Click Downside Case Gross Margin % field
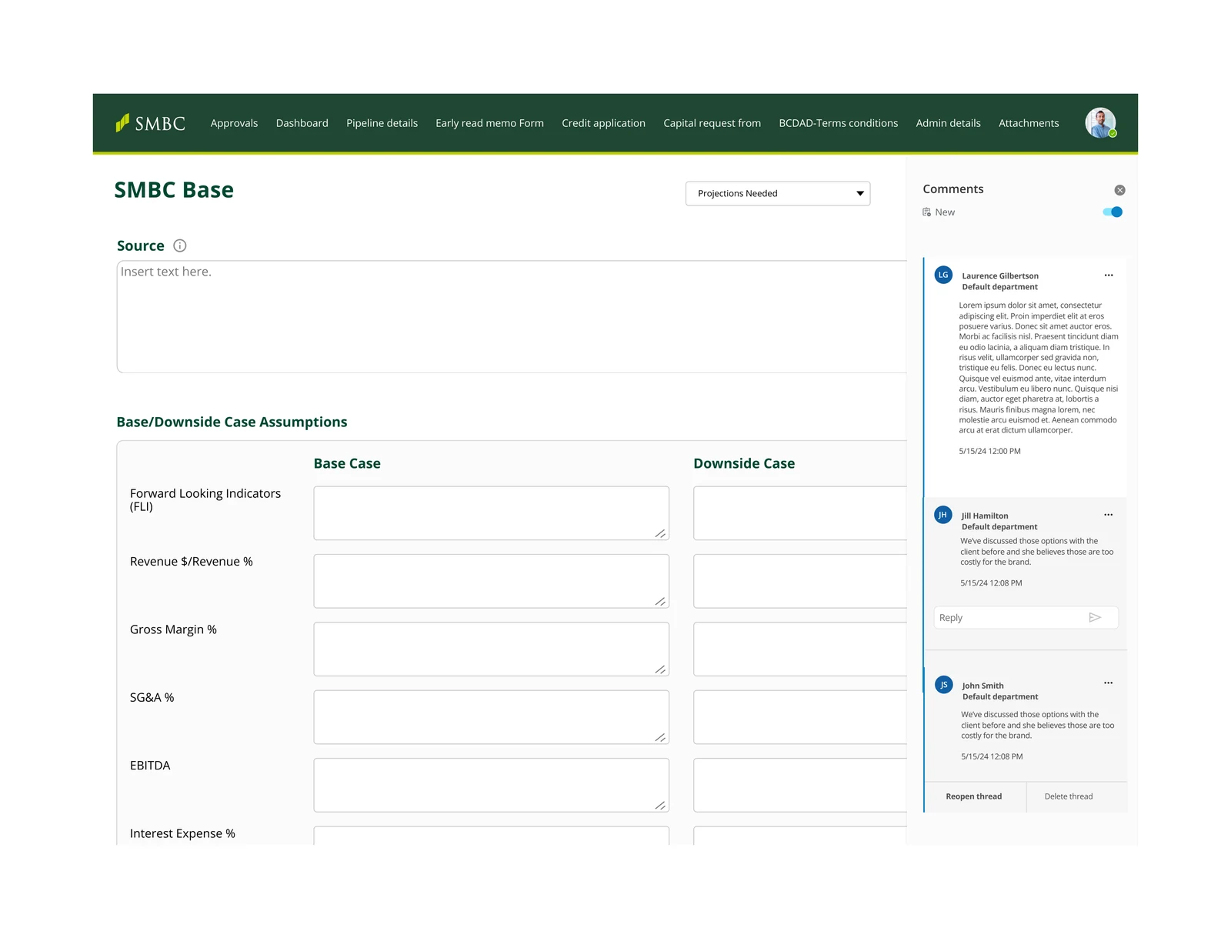 coord(800,649)
